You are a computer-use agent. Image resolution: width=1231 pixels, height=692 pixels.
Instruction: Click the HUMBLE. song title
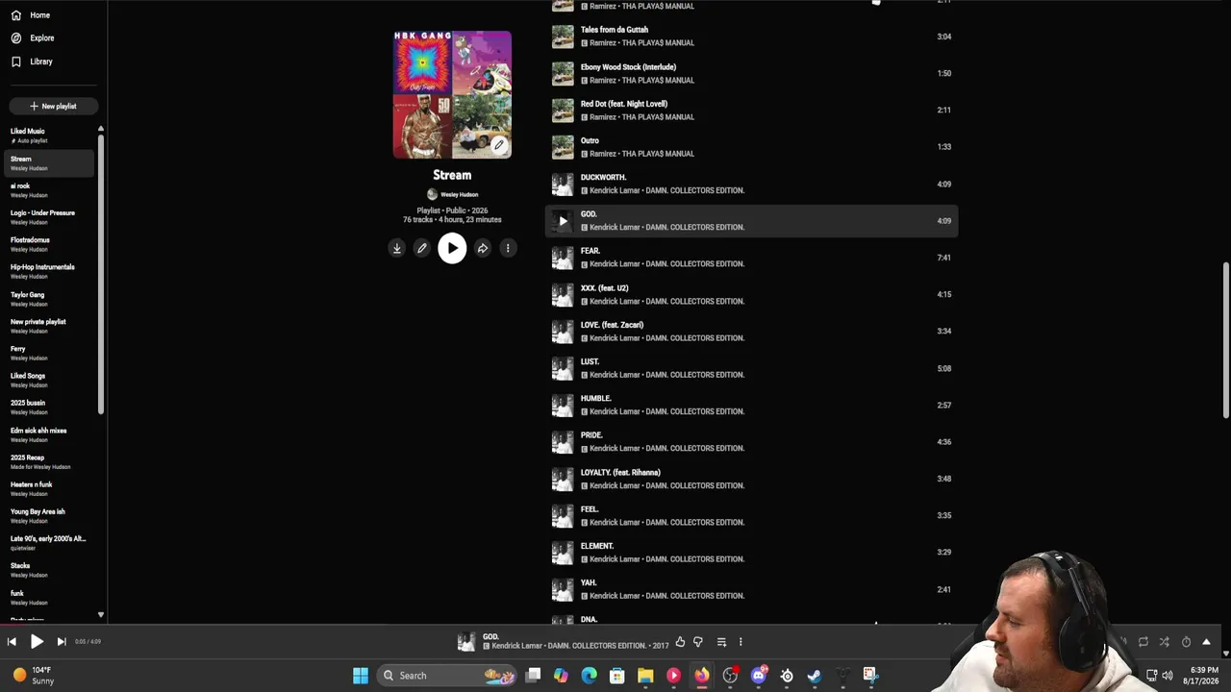tap(595, 399)
